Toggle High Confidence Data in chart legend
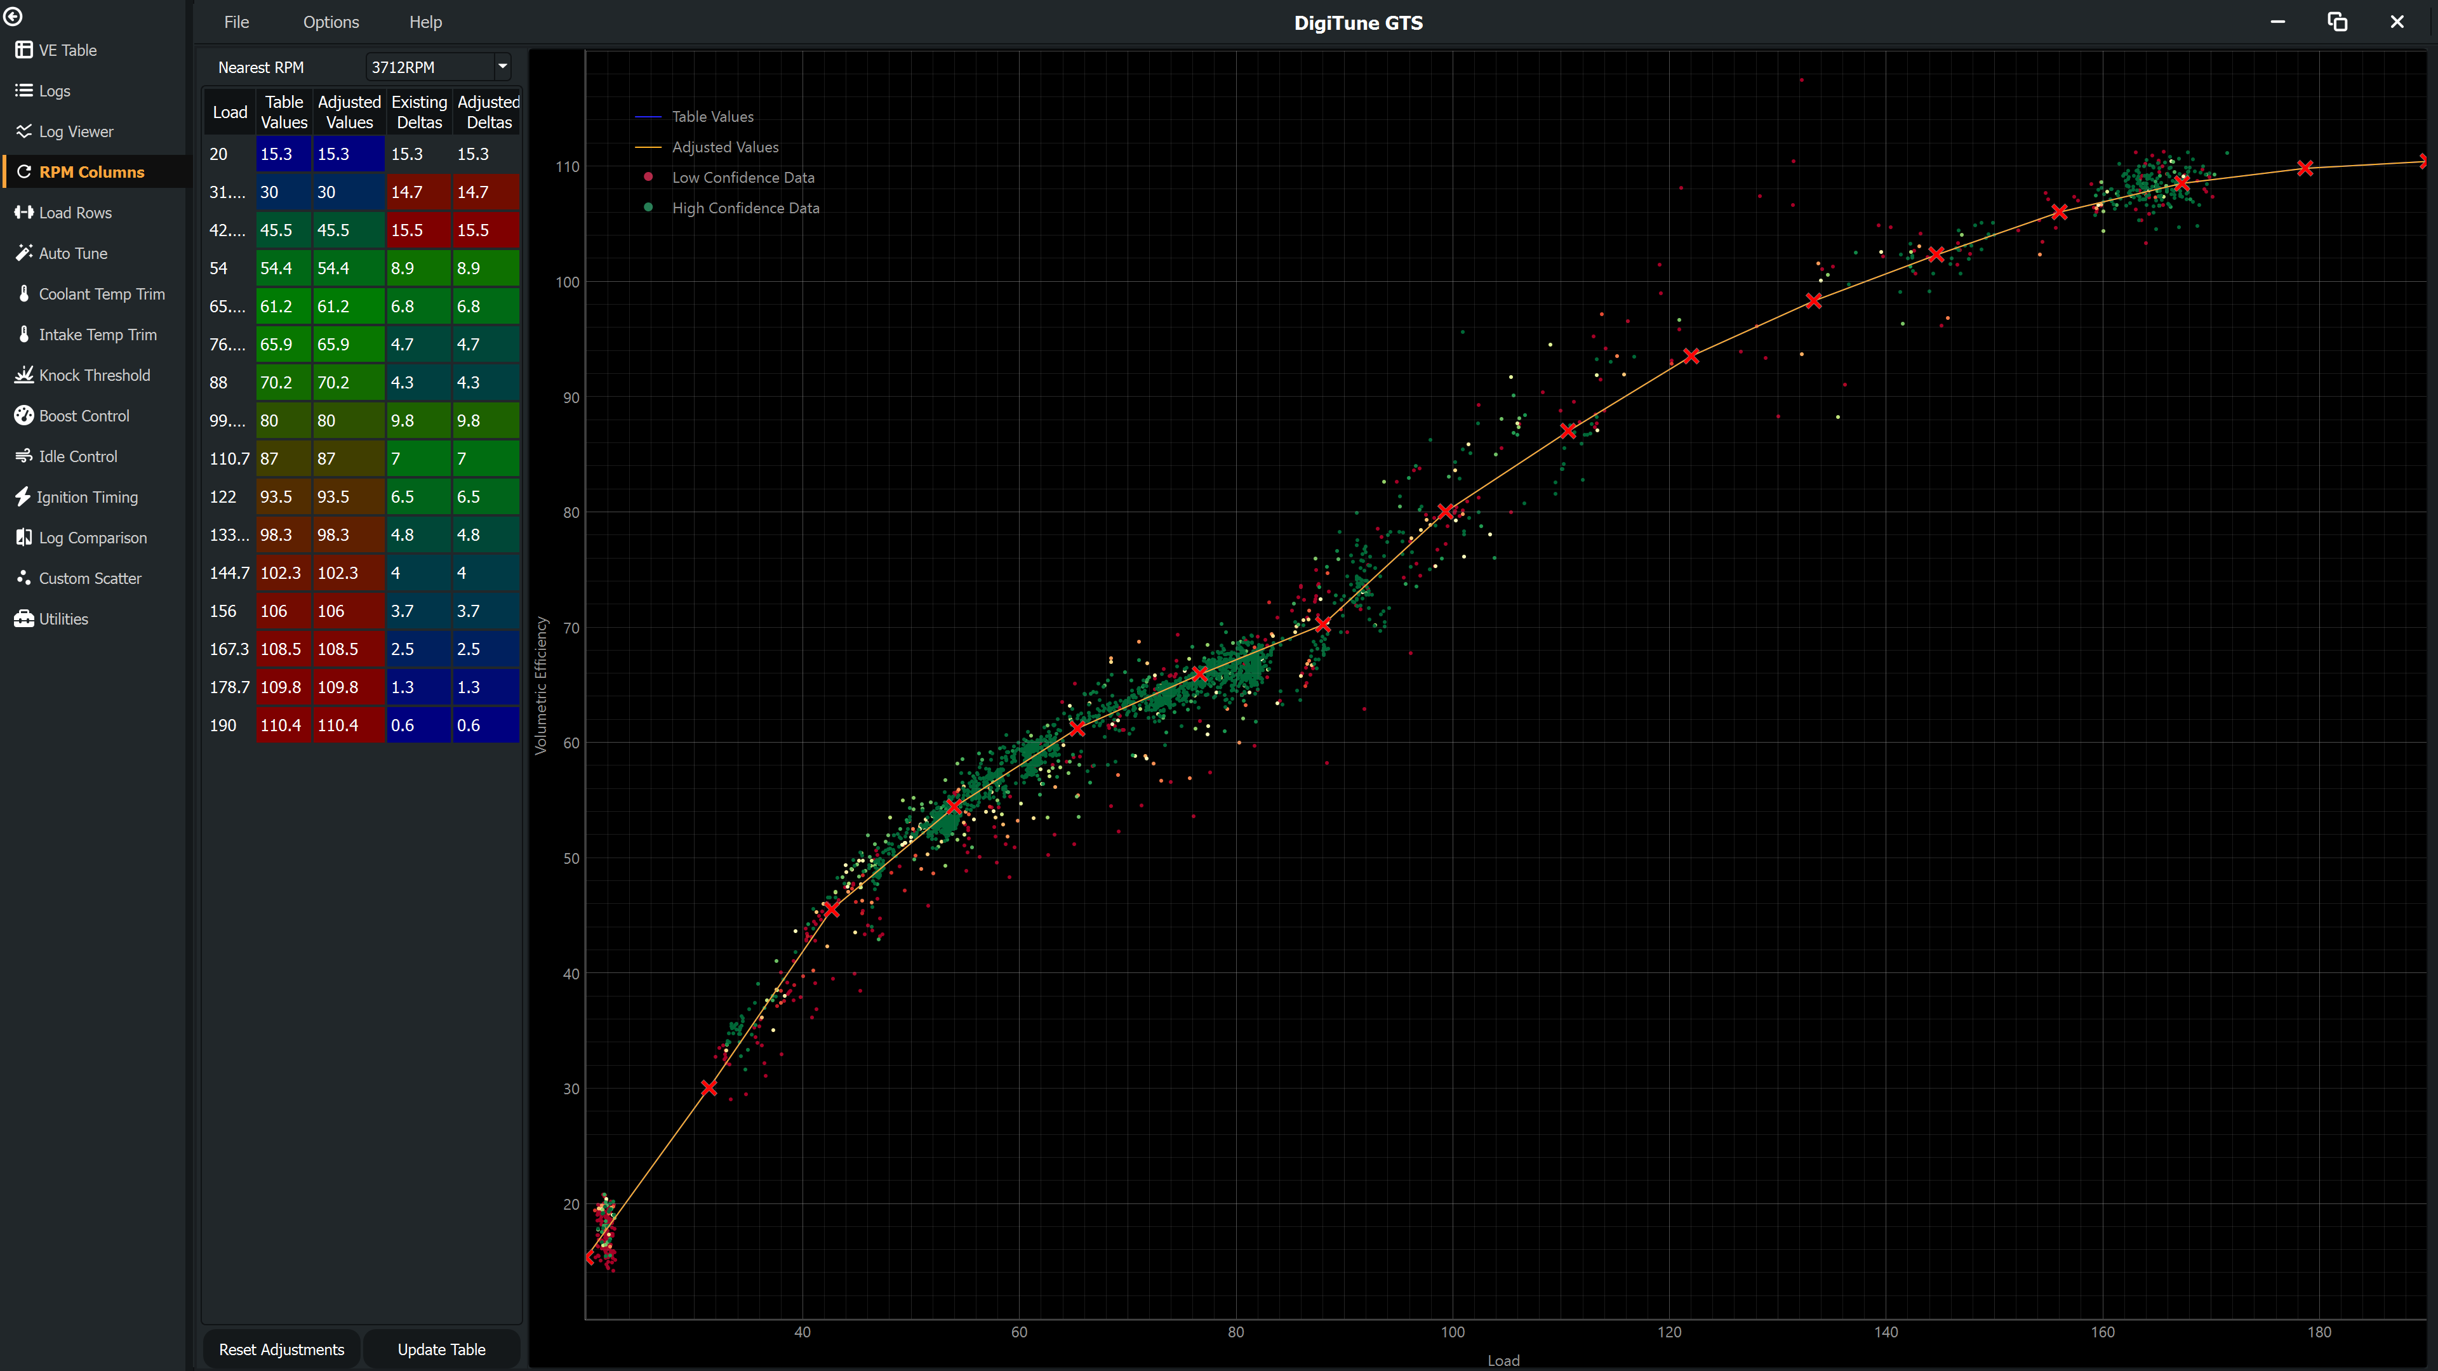2438x1371 pixels. click(731, 207)
